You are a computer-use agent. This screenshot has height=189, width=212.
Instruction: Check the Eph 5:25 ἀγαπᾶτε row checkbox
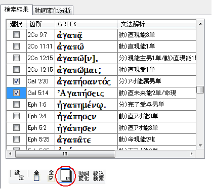coord(16,139)
